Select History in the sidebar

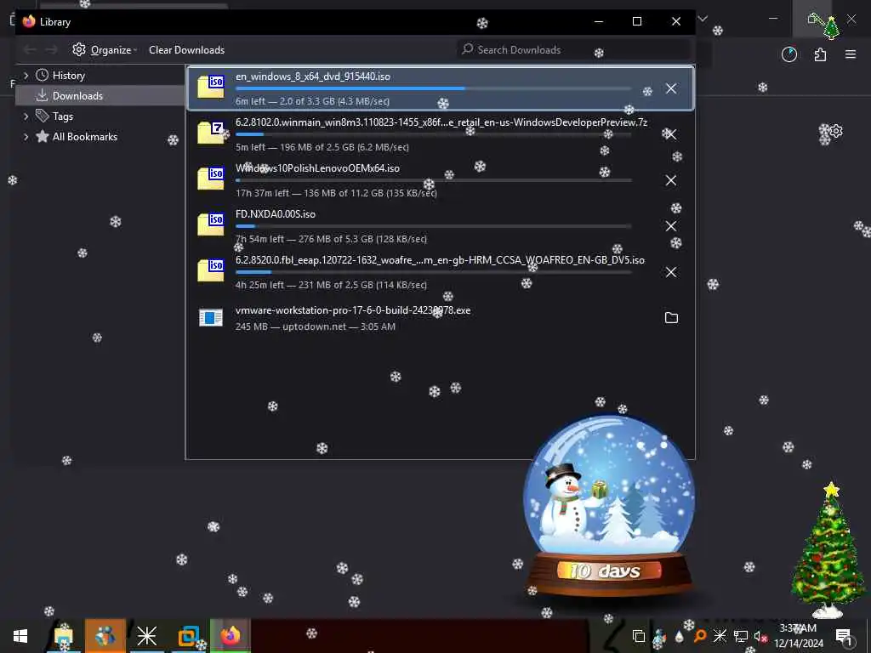click(68, 75)
